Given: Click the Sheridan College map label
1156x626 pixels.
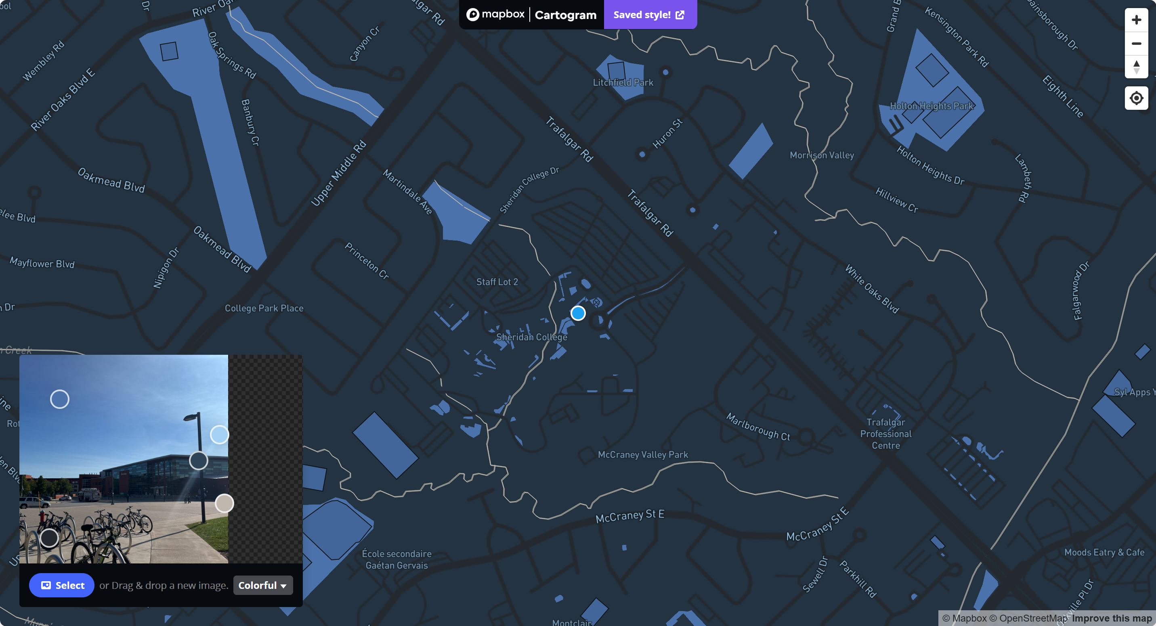Looking at the screenshot, I should pos(531,337).
